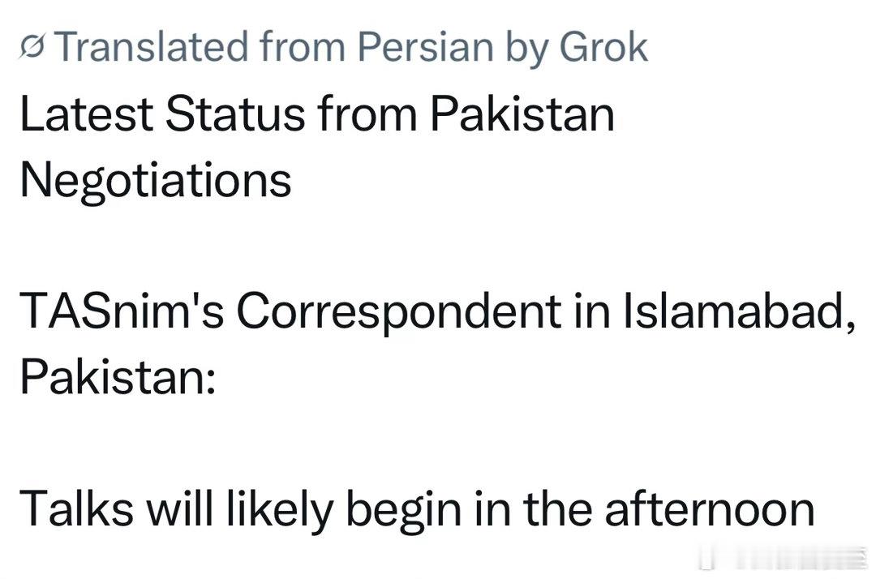876x579 pixels.
Task: Click the word 'Latest' in headline
Action: click(86, 114)
